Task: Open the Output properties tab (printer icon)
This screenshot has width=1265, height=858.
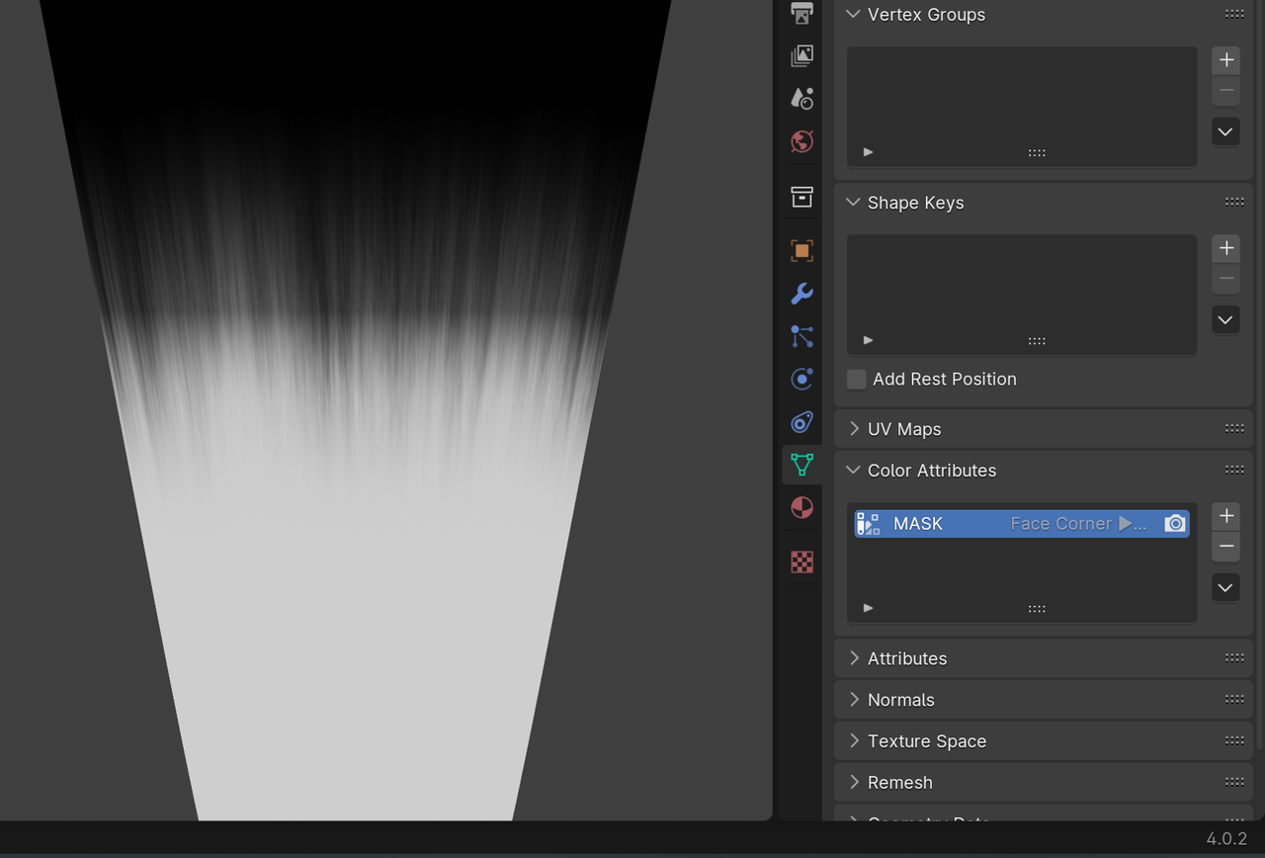Action: tap(801, 14)
